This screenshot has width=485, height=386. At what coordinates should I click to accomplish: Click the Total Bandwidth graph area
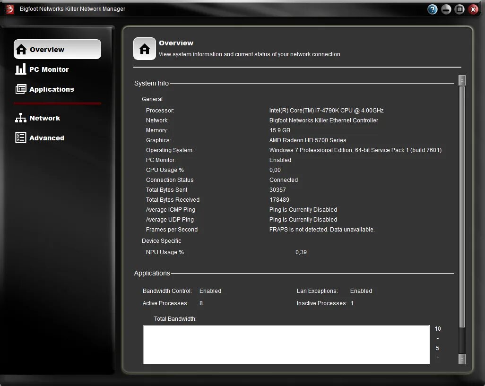pos(286,344)
